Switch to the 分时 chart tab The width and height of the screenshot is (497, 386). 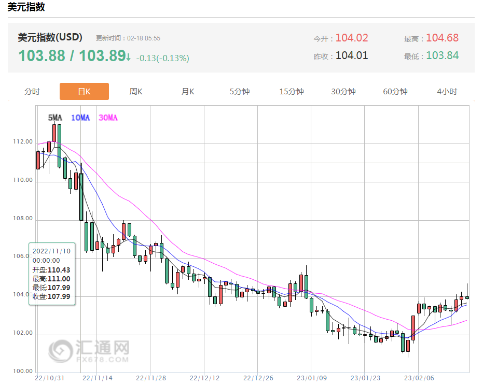point(32,92)
